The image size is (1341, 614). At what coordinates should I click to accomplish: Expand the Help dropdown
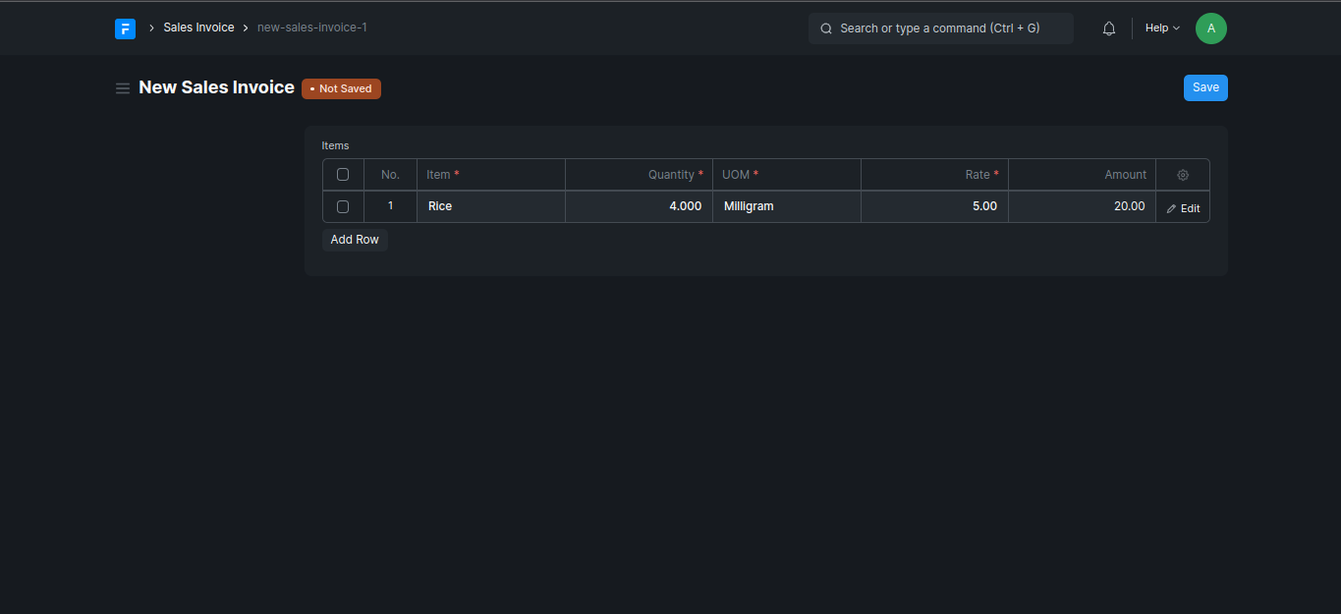pos(1162,28)
